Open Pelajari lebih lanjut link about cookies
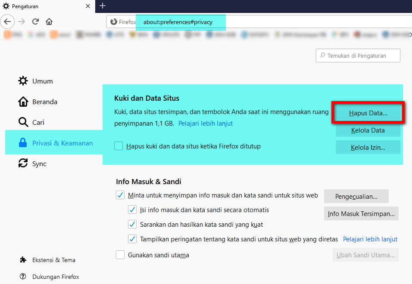The width and height of the screenshot is (412, 284). tap(206, 123)
